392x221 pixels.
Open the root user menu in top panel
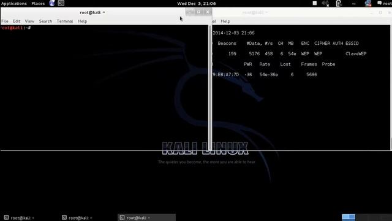pos(387,4)
